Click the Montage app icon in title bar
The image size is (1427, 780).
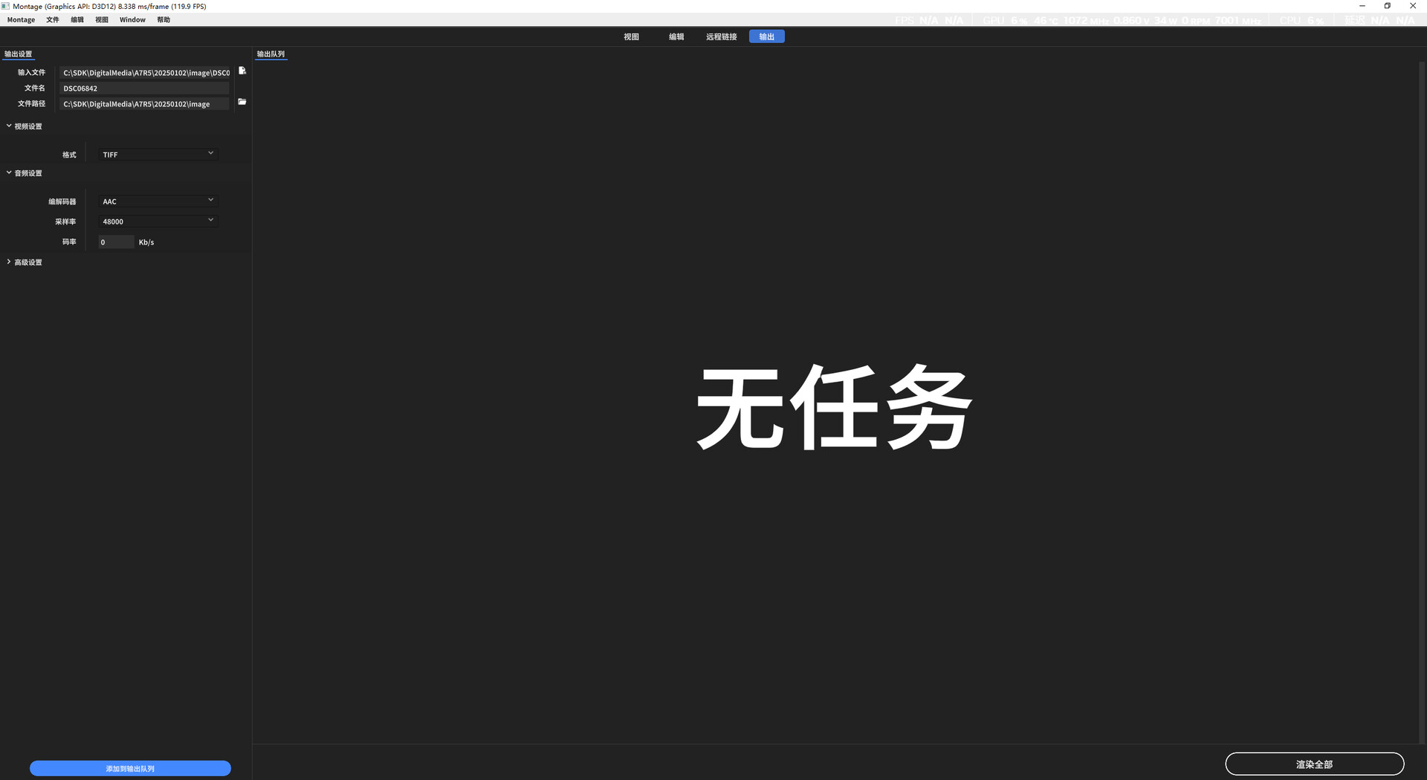(5, 6)
